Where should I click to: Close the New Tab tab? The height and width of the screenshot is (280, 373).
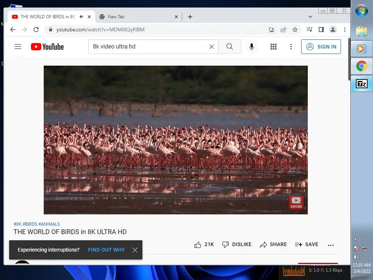[x=176, y=17]
